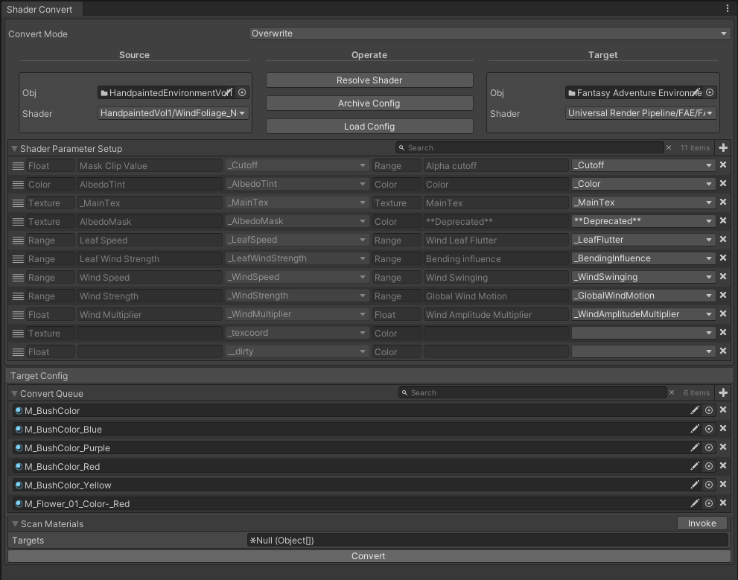Open the object picker for M_BushColor_Blue
Screen dimensions: 738x580
click(708, 429)
